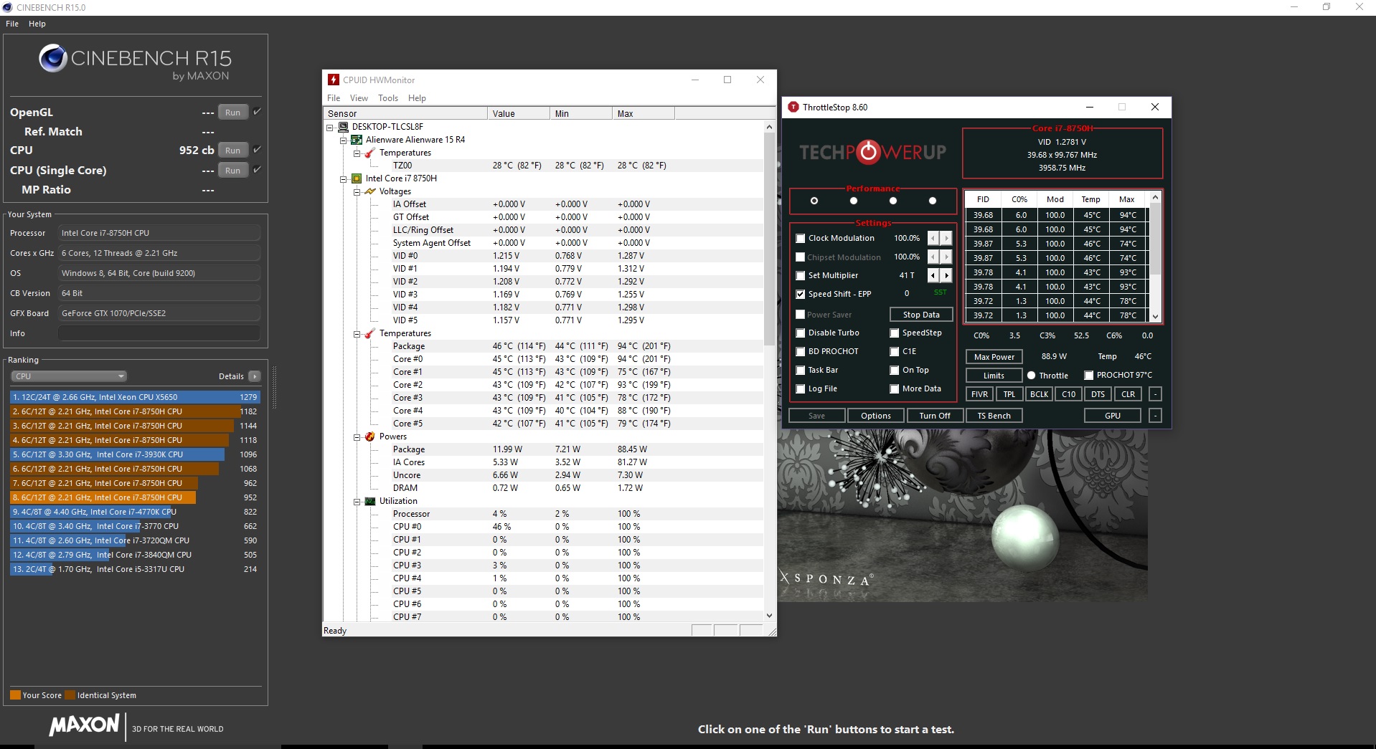Open Cinebench File menu
This screenshot has height=749, width=1376.
[x=12, y=24]
